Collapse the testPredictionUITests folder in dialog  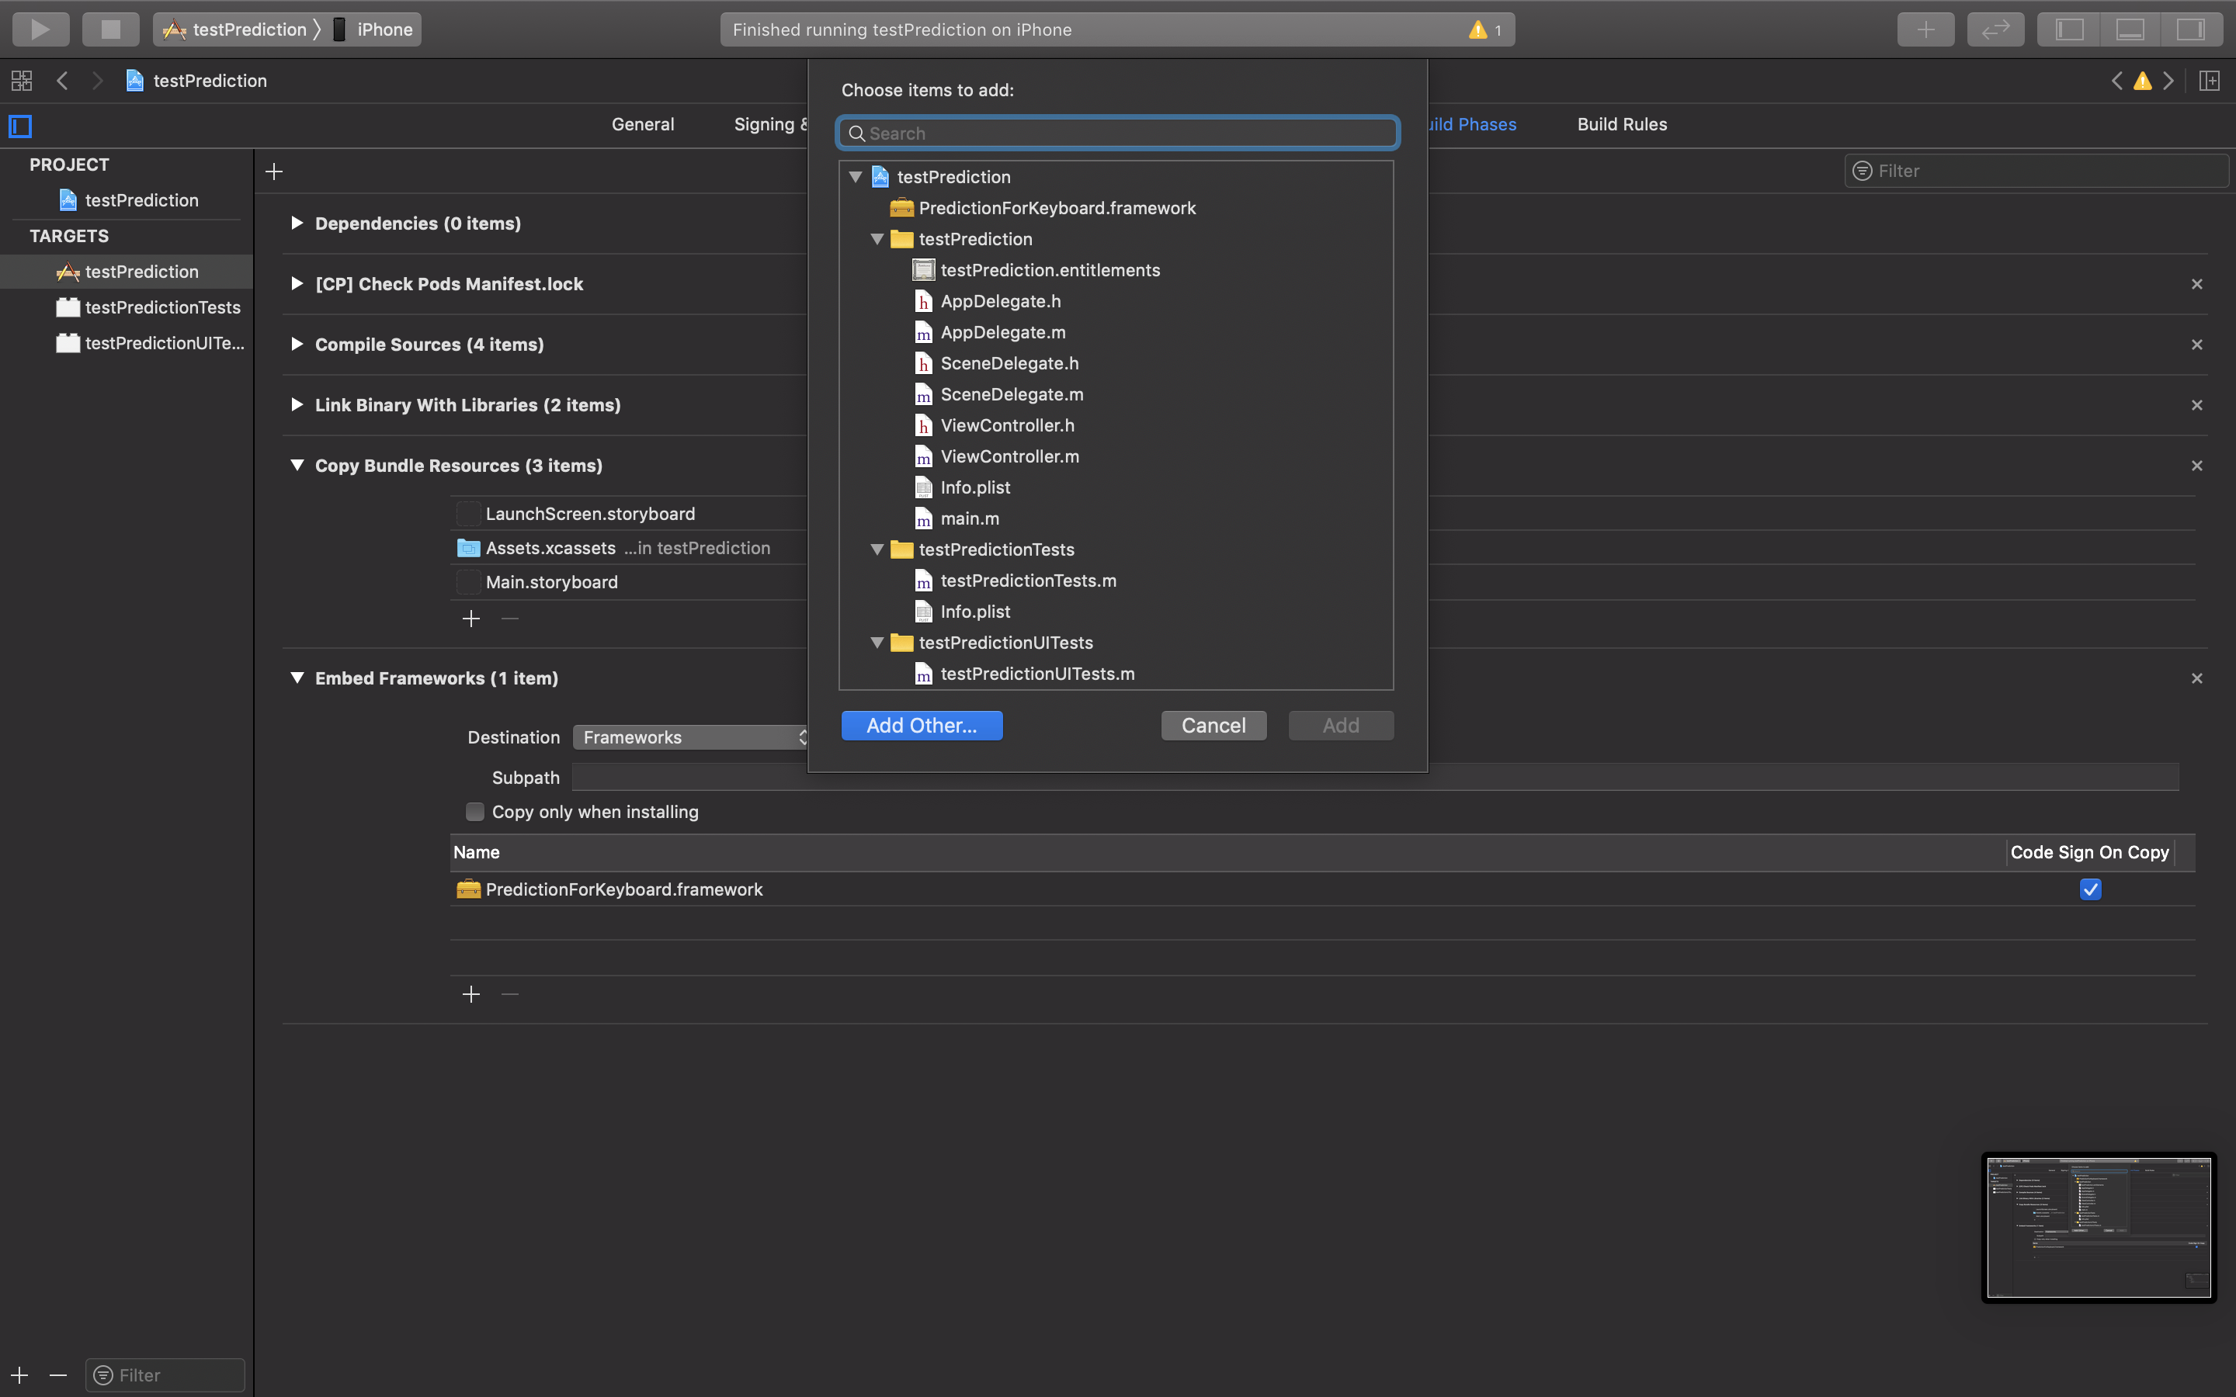pyautogui.click(x=877, y=642)
